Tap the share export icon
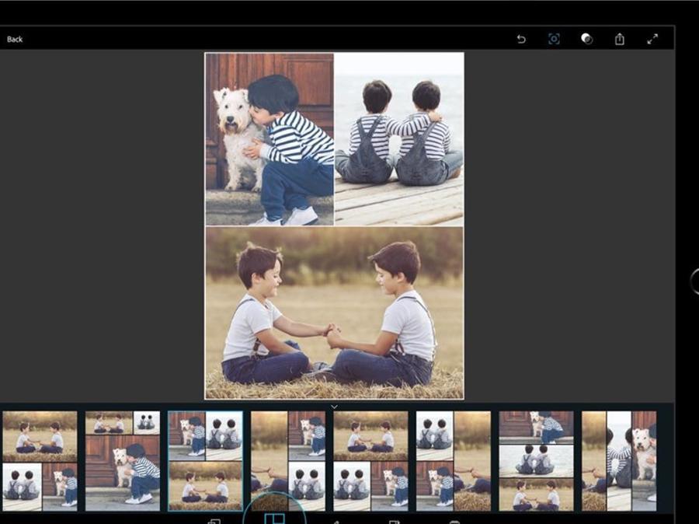Screen dimensions: 699x524 [x=620, y=39]
